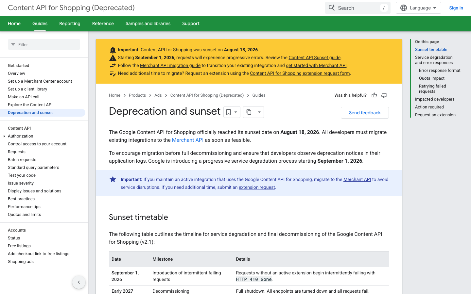Open Quotas and limits in the sidebar
The height and width of the screenshot is (294, 471).
[24, 215]
